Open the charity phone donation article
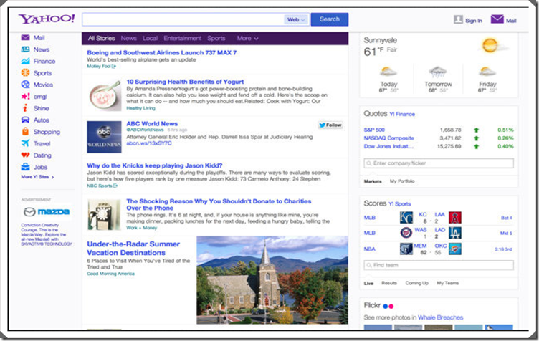 (219, 204)
